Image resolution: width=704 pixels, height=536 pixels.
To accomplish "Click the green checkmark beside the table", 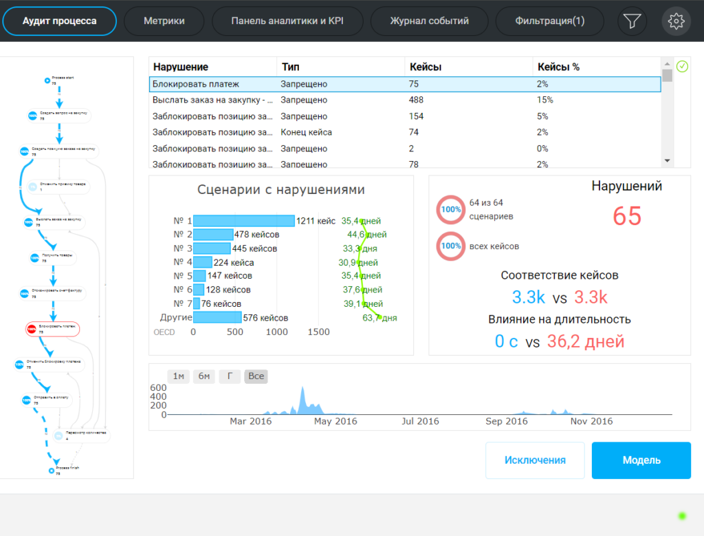I will (x=681, y=67).
